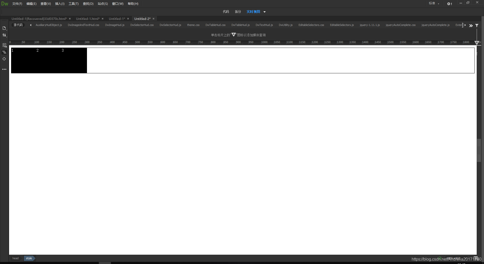Open related file DwSelectorHud.js

click(x=170, y=25)
